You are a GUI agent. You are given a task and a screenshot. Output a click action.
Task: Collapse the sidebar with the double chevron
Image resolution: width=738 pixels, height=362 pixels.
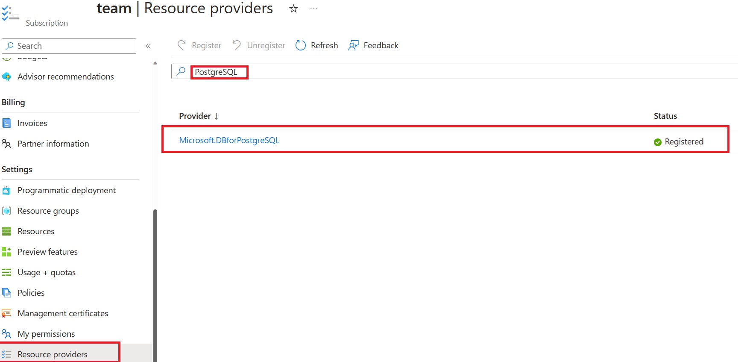pyautogui.click(x=148, y=46)
